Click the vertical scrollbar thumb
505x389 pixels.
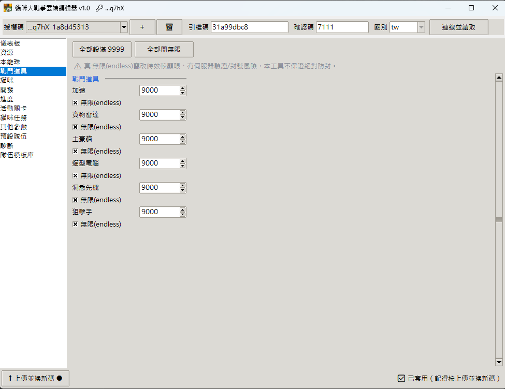click(499, 220)
